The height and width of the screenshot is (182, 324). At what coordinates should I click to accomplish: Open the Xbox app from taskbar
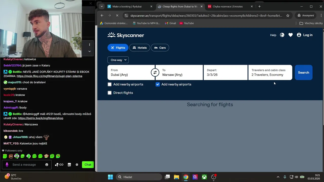tap(204, 177)
